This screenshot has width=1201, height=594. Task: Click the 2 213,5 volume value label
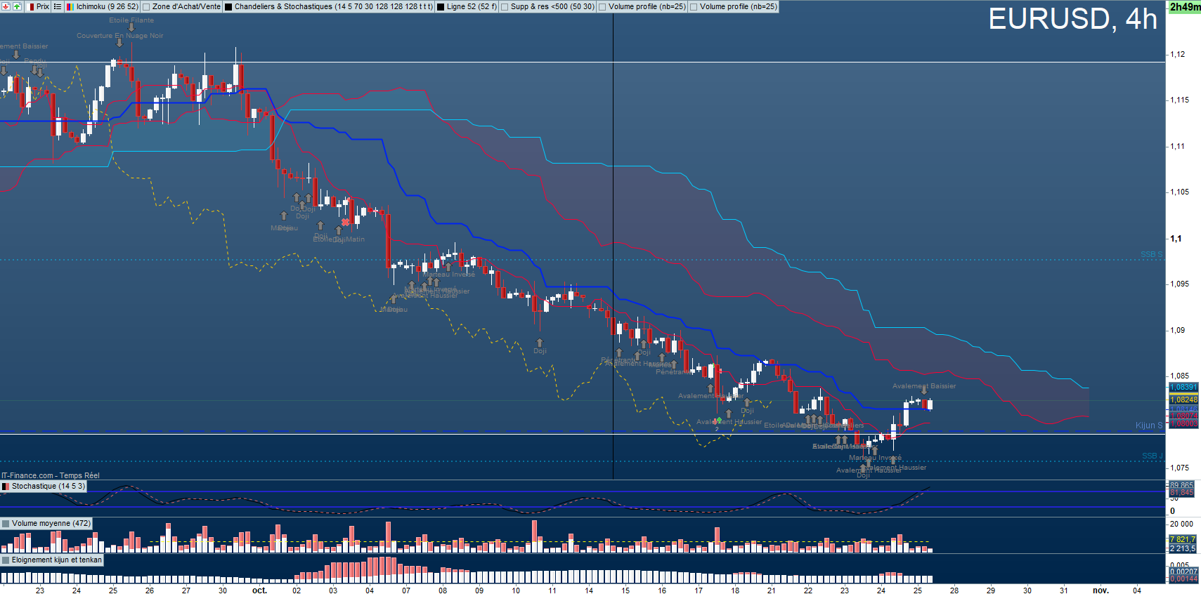click(x=1183, y=548)
